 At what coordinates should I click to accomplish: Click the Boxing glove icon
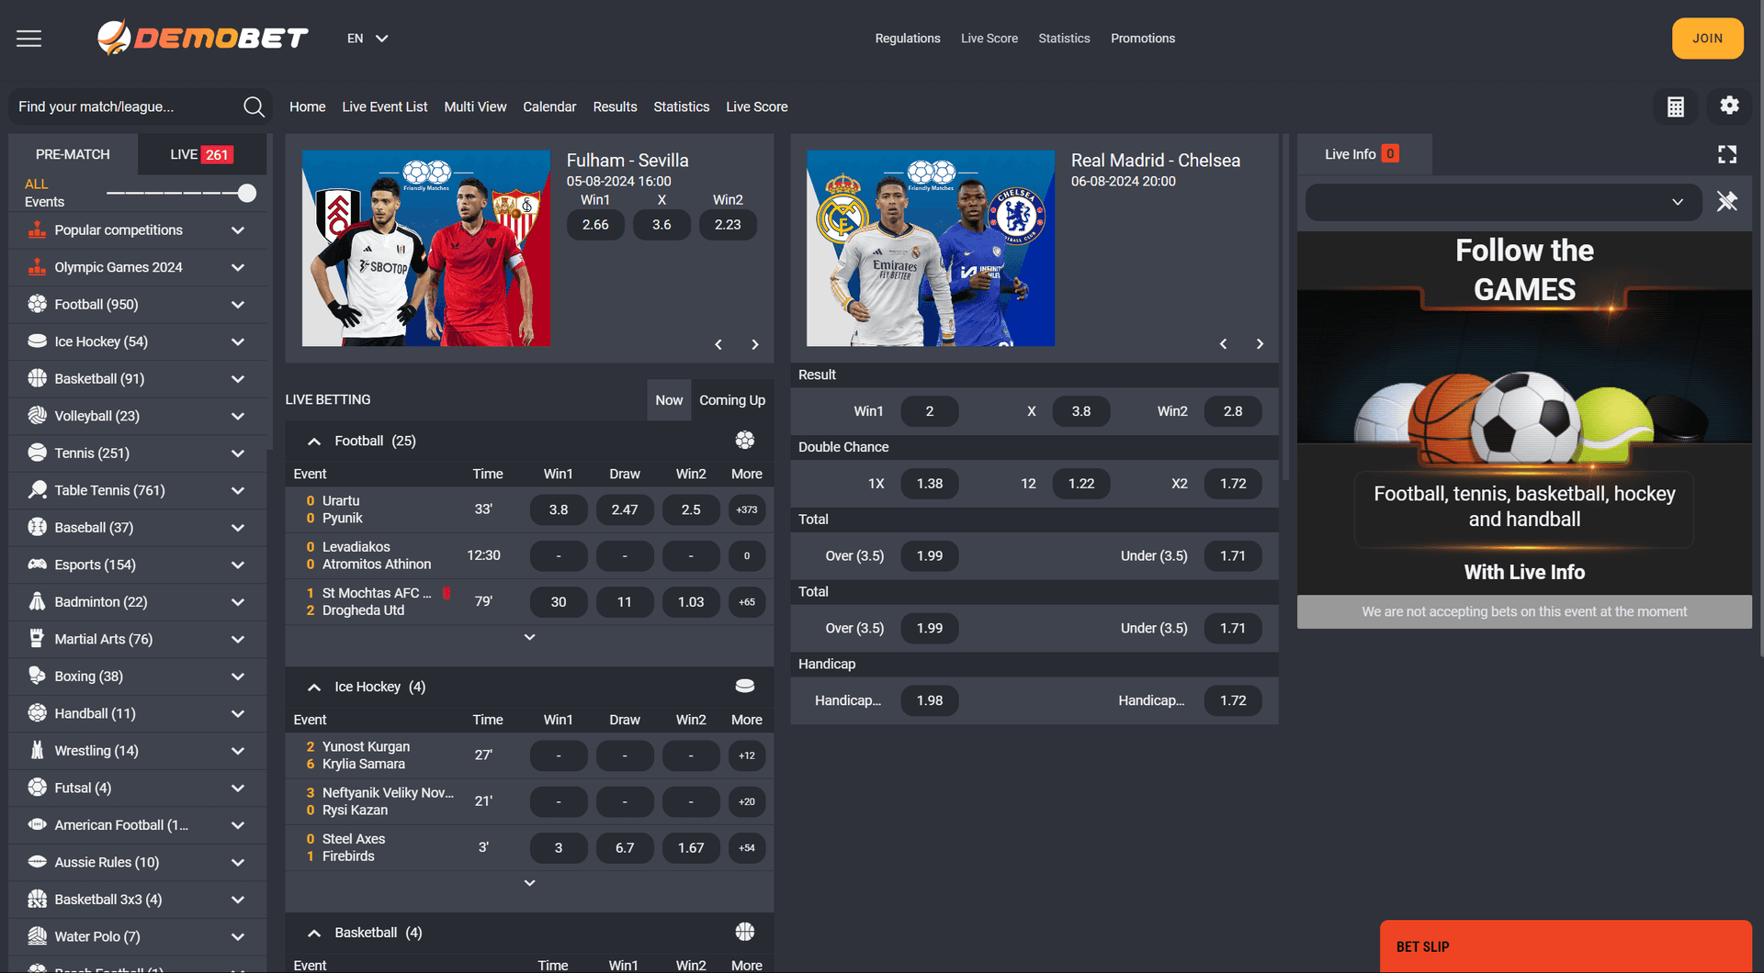click(x=37, y=676)
